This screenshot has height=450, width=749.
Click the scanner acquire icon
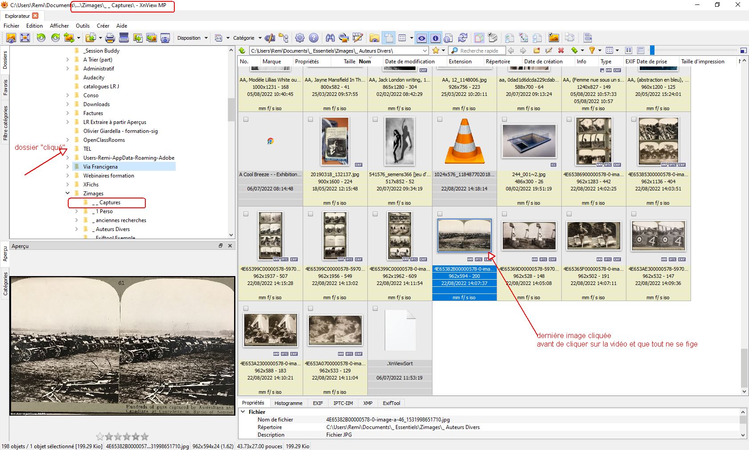[124, 38]
